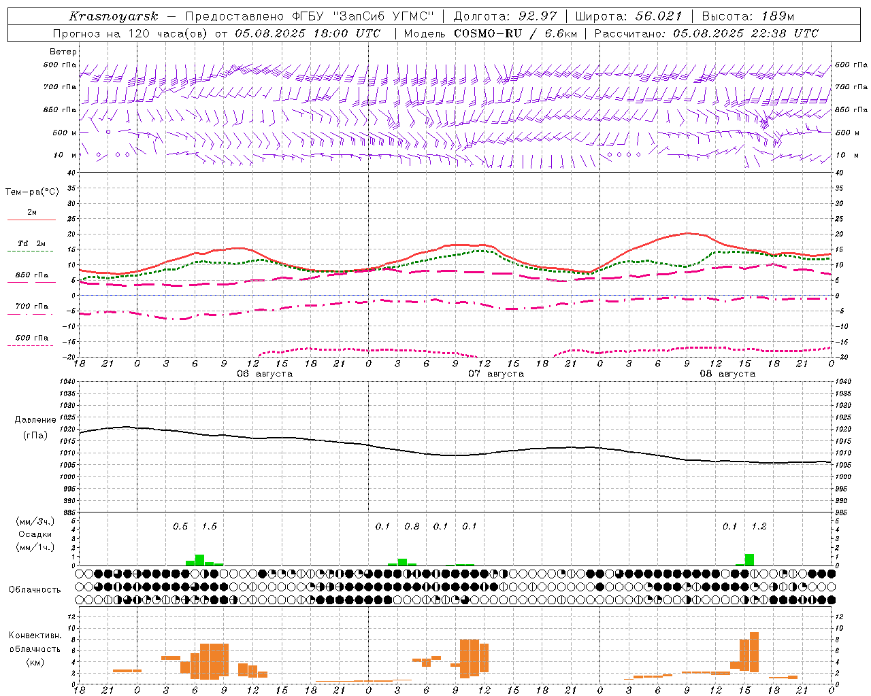This screenshot has width=871, height=696.
Task: Click the 'Тем-ра(°C)' temperature panel label
Action: (x=32, y=192)
